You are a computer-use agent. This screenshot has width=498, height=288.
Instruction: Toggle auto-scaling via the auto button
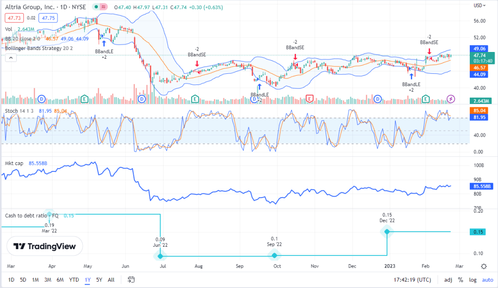(x=487, y=280)
